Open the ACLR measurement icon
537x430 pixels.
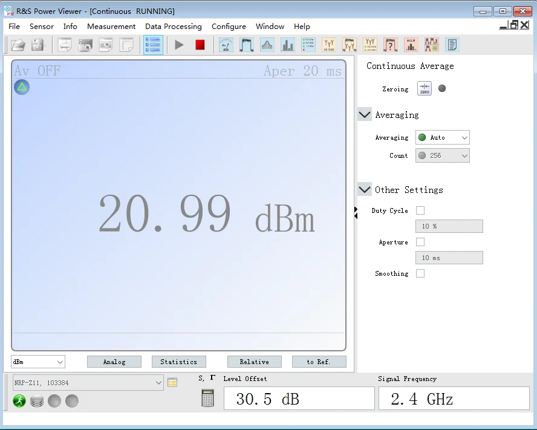[x=411, y=45]
